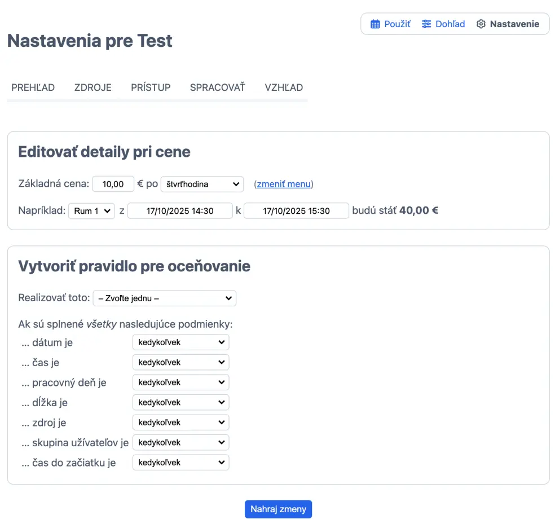Switch to the ZDROJE tab
The width and height of the screenshot is (555, 528).
click(93, 87)
